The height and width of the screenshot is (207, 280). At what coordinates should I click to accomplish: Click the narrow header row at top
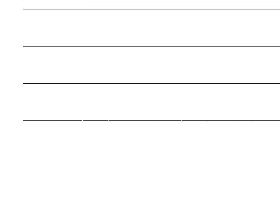[x=151, y=5]
